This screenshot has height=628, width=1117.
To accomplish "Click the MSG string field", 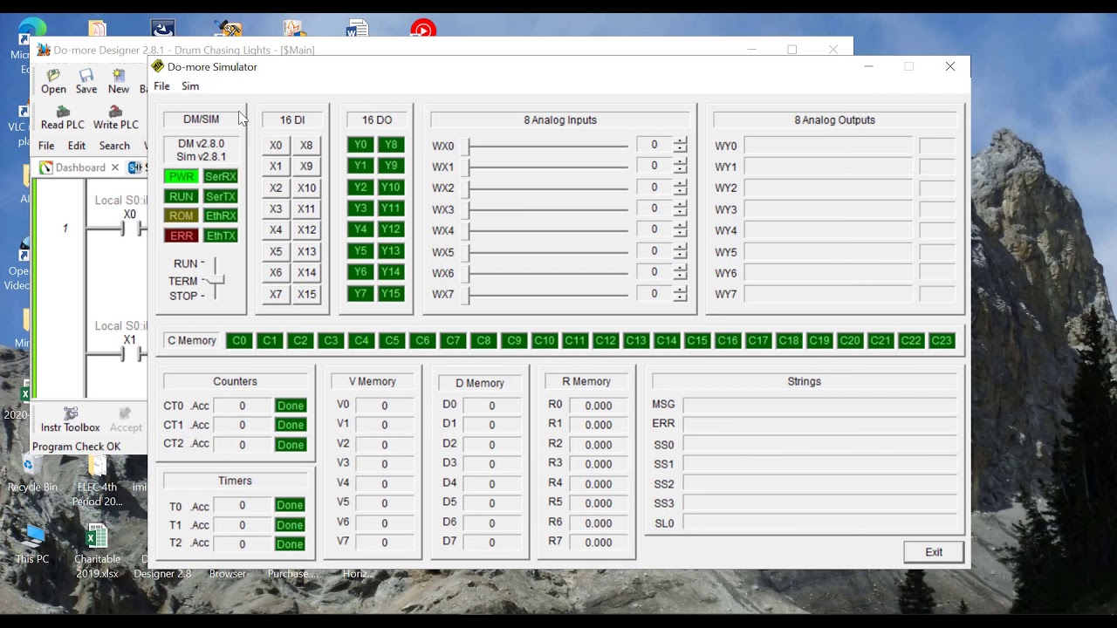I will pyautogui.click(x=820, y=405).
